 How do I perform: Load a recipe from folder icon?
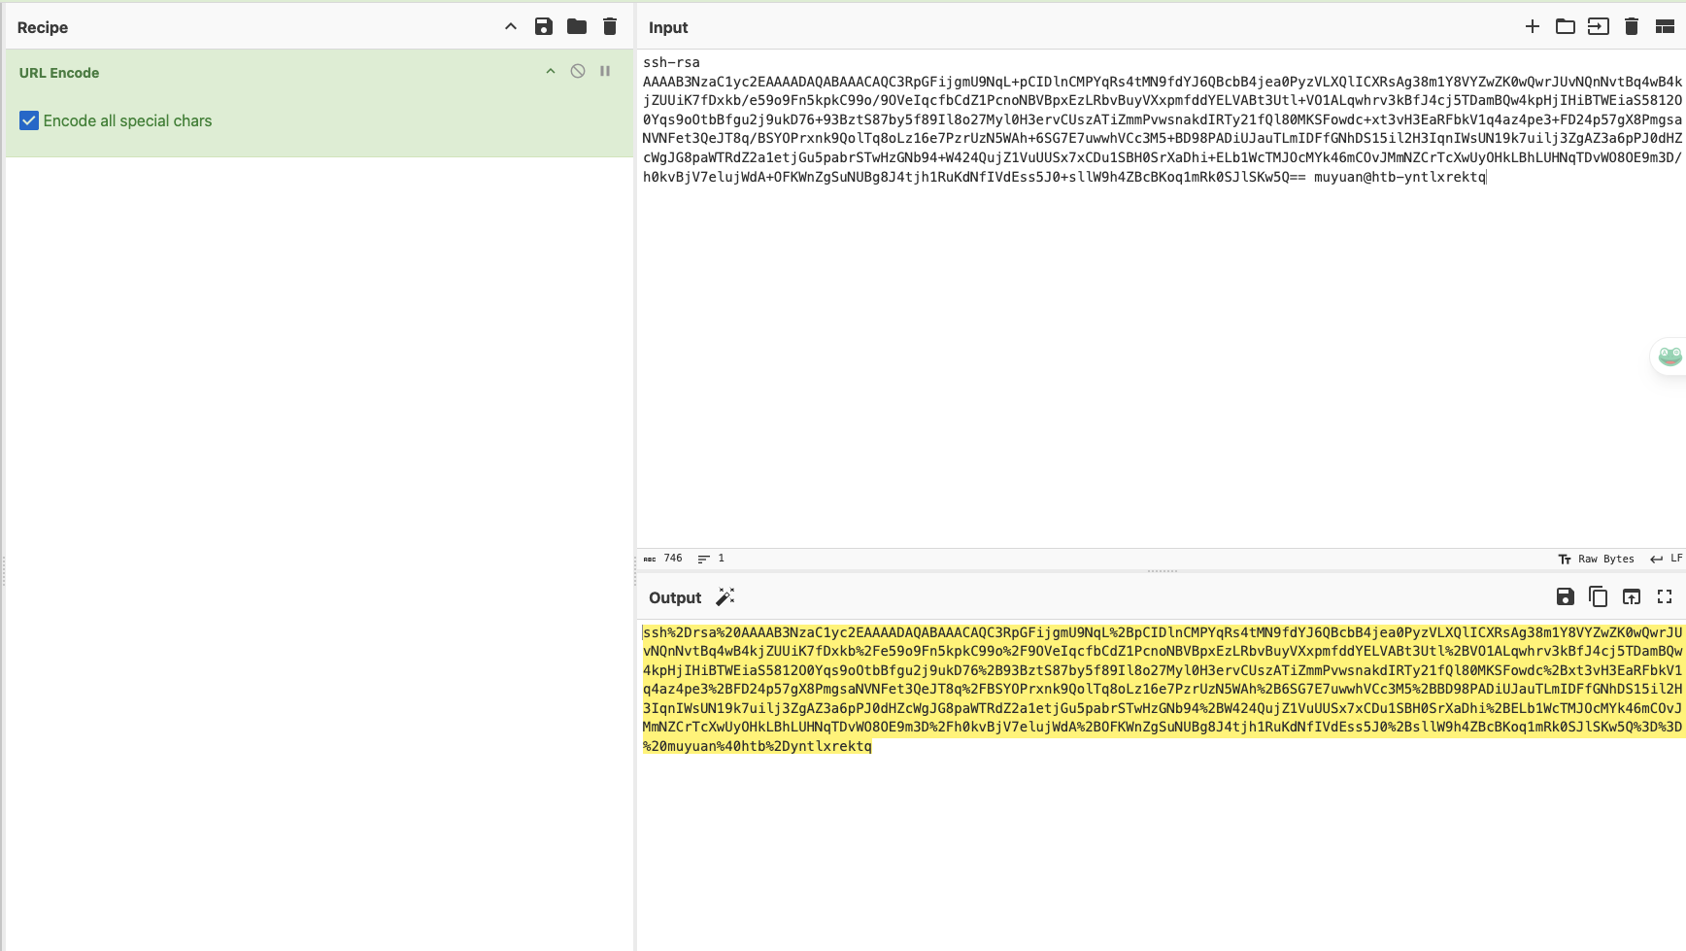pos(577,27)
